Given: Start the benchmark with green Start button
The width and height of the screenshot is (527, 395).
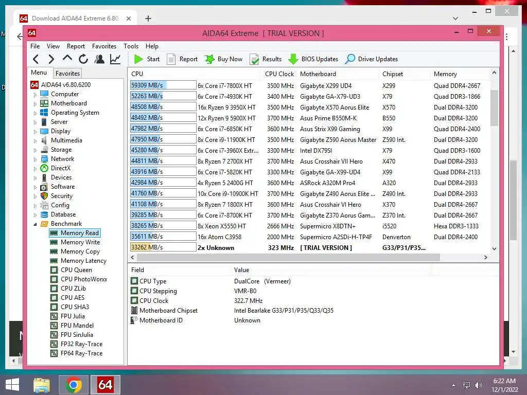Looking at the screenshot, I should 147,59.
